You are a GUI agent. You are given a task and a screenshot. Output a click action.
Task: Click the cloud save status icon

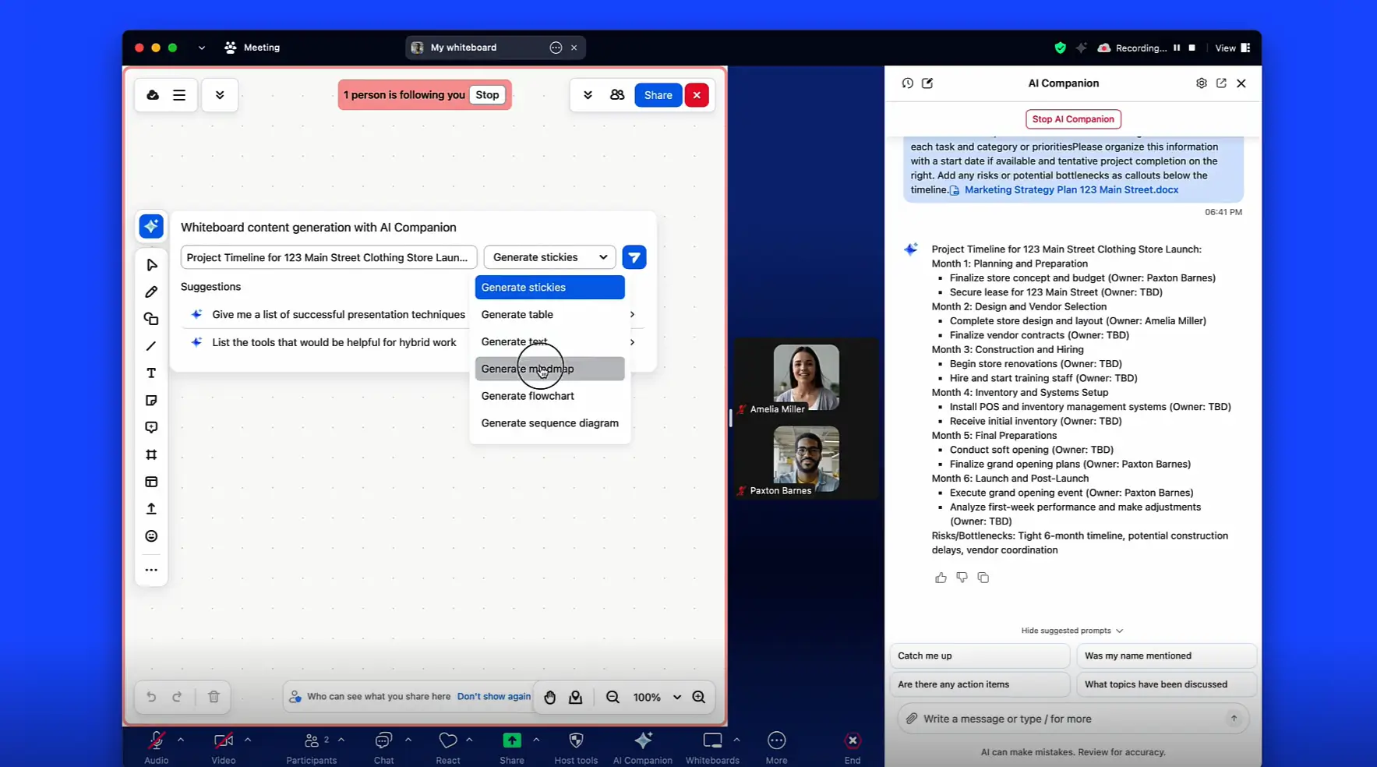(x=153, y=95)
